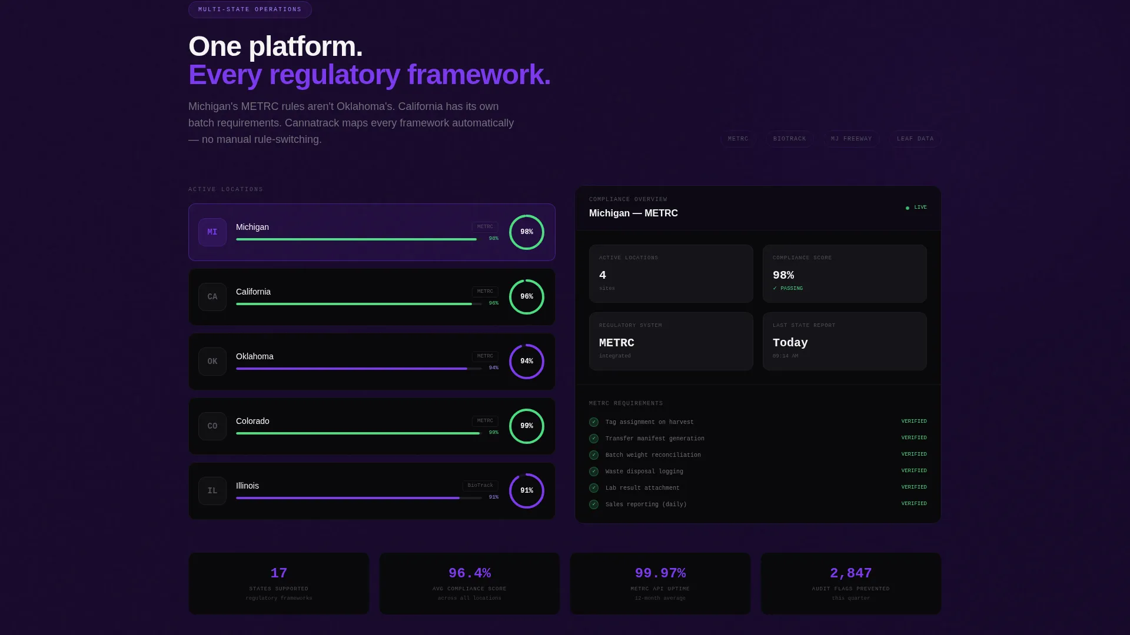
Task: Select the Colorado location card
Action: click(372, 426)
